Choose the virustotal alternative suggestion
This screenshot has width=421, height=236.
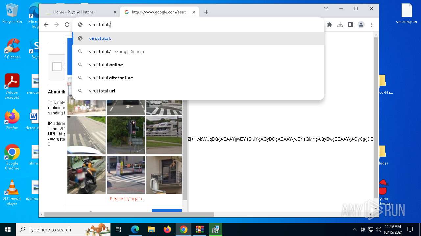click(x=198, y=78)
